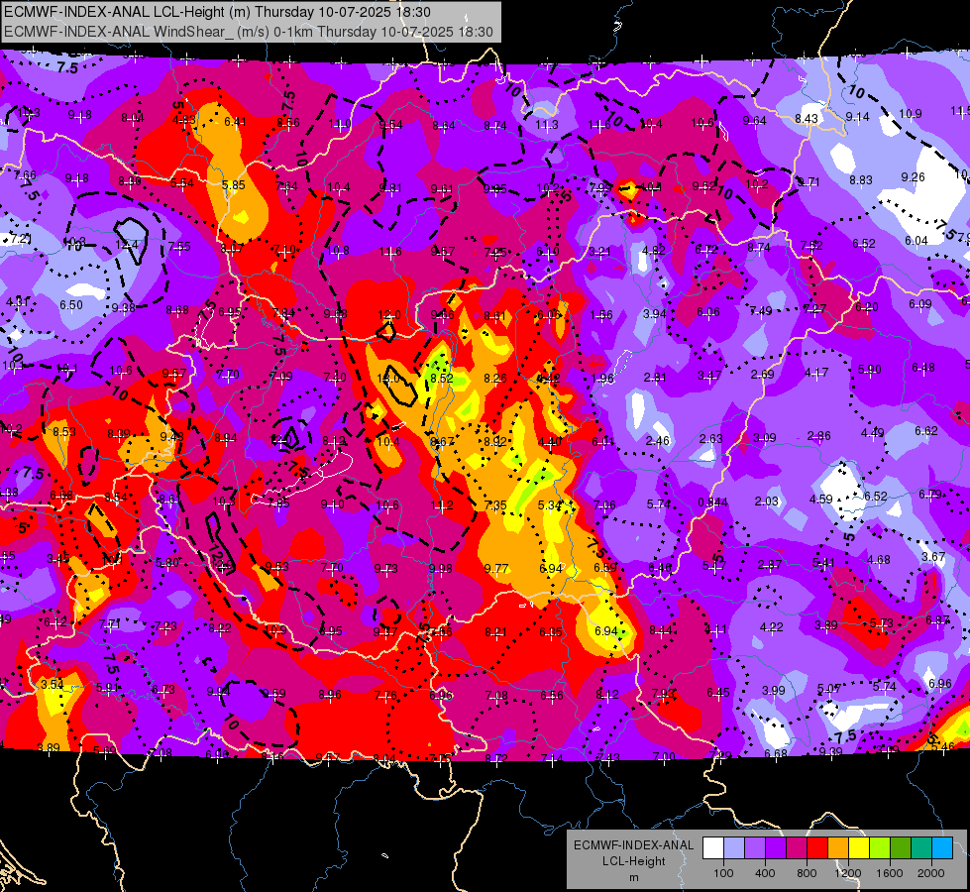The width and height of the screenshot is (970, 892).
Task: Click the wind shear value 3.47
Action: point(709,376)
